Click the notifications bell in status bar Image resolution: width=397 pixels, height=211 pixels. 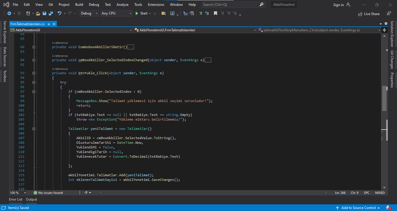[x=388, y=208]
